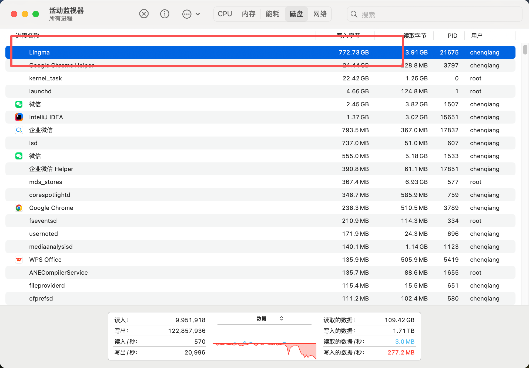
Task: Select the 网络 tab
Action: pyautogui.click(x=320, y=14)
